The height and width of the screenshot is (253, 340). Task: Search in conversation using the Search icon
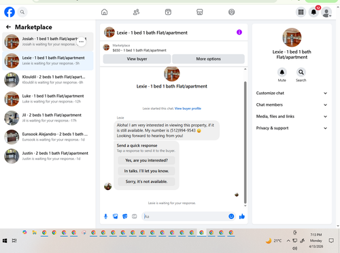tap(301, 73)
